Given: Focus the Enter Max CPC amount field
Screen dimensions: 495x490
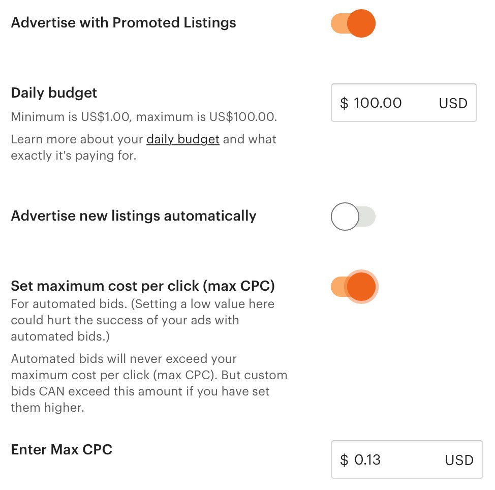Looking at the screenshot, I should point(407,460).
